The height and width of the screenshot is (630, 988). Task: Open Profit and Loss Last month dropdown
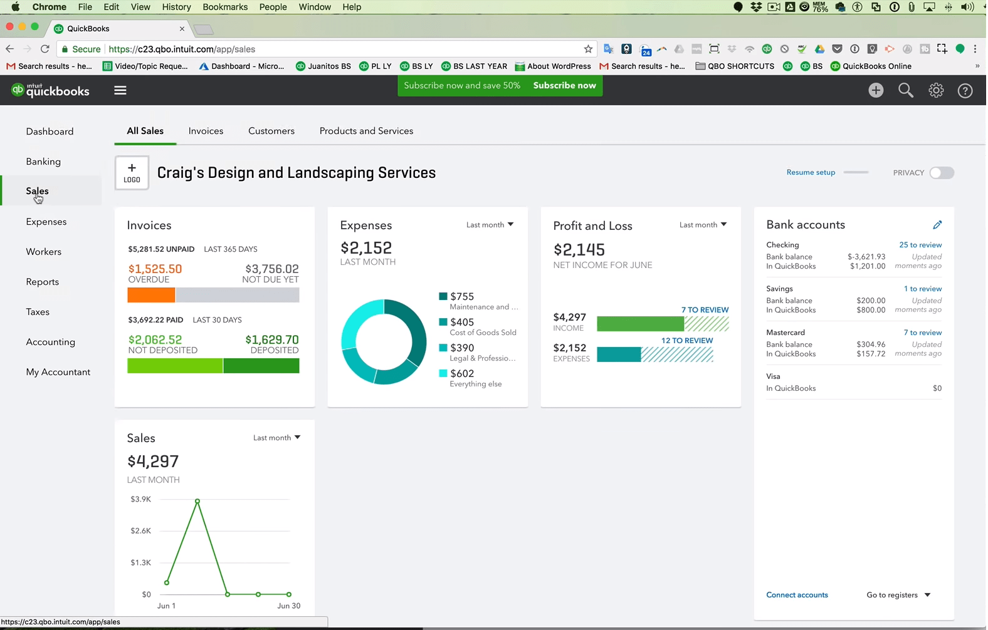coord(703,225)
